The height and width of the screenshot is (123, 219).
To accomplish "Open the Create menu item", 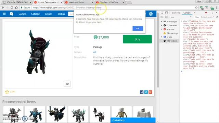I will click(x=48, y=14).
